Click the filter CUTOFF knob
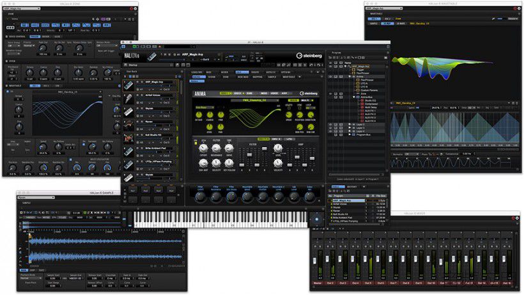Image resolution: width=524 pixels, height=295 pixels. pos(203,148)
